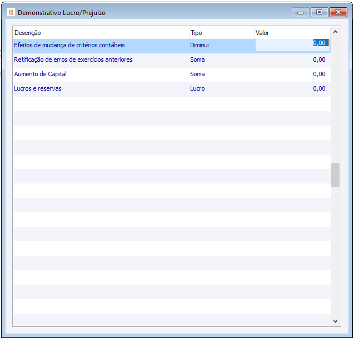The width and height of the screenshot is (354, 338).
Task: Click the scroll down arrow of the table
Action: (x=335, y=321)
